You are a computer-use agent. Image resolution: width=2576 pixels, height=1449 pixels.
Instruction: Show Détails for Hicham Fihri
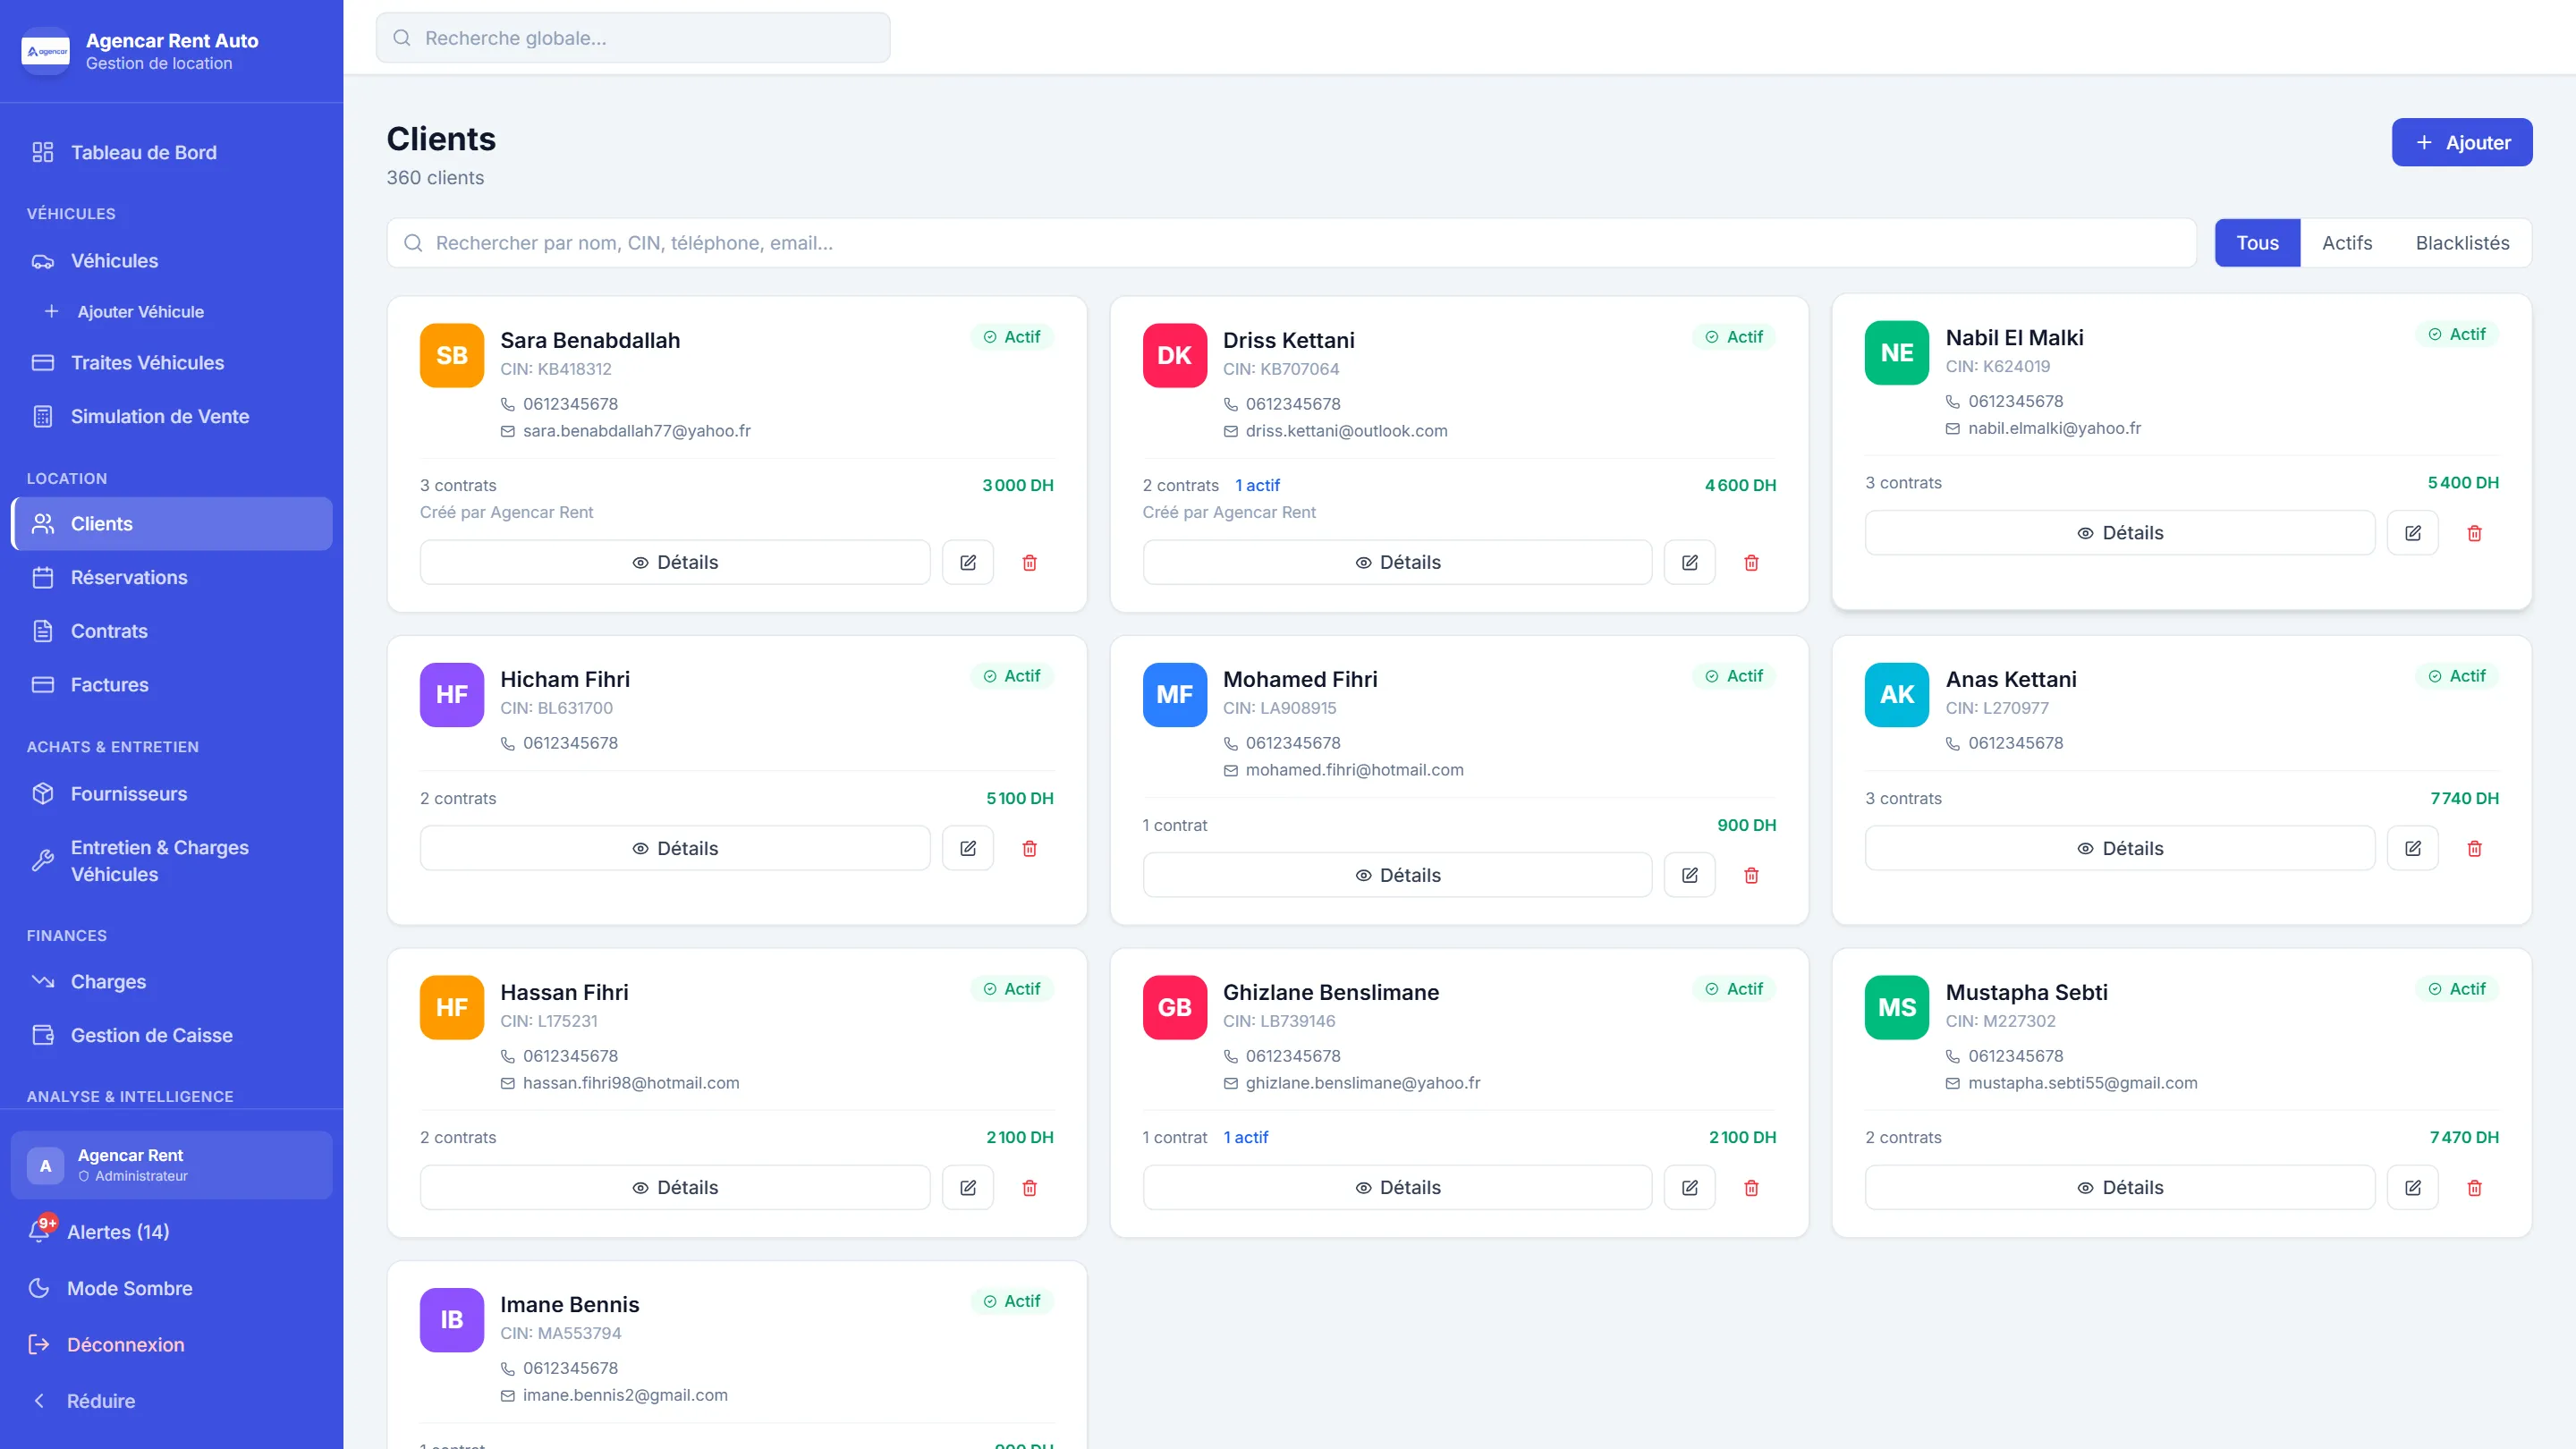(675, 848)
